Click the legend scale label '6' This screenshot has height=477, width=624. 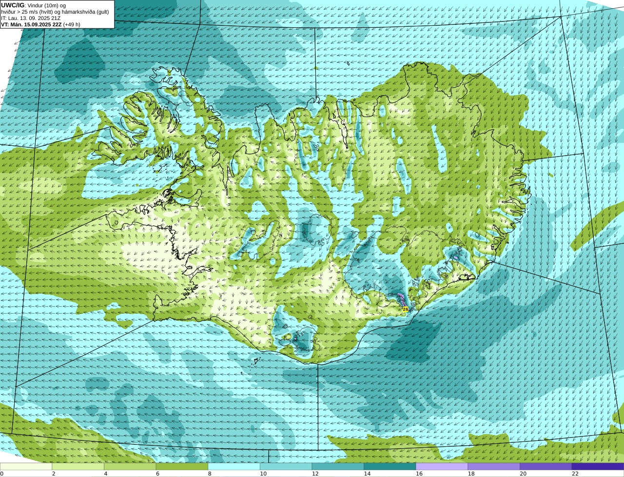click(157, 474)
